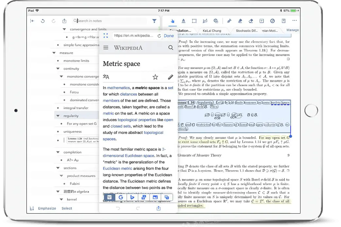Select the eraser tool
The image size is (341, 227).
click(251, 21)
